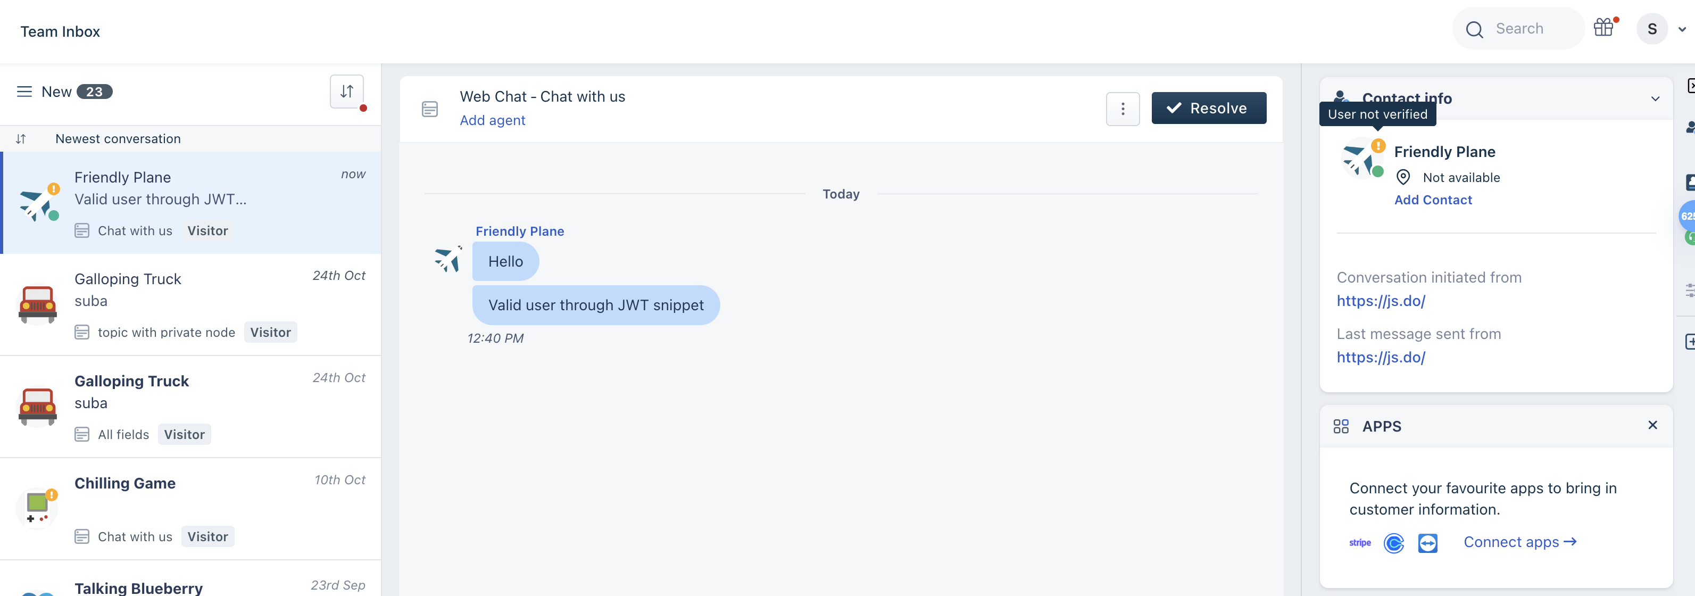Click the gift icon in top bar
Viewport: 1695px width, 596px height.
point(1603,28)
